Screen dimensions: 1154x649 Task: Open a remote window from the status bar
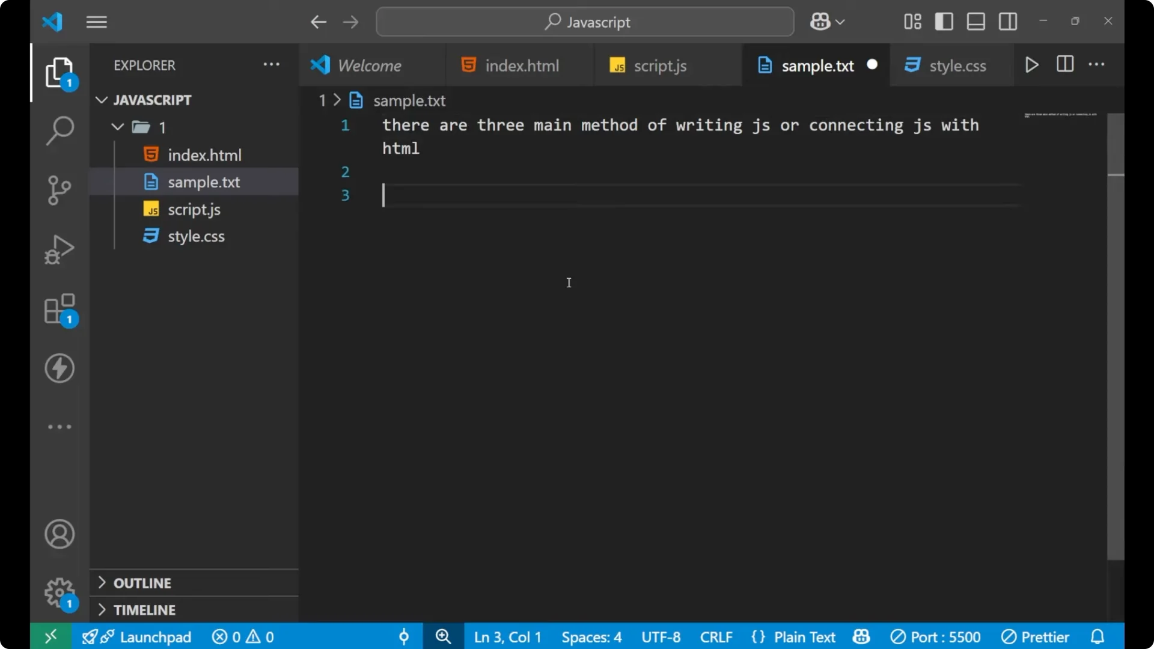[50, 636]
